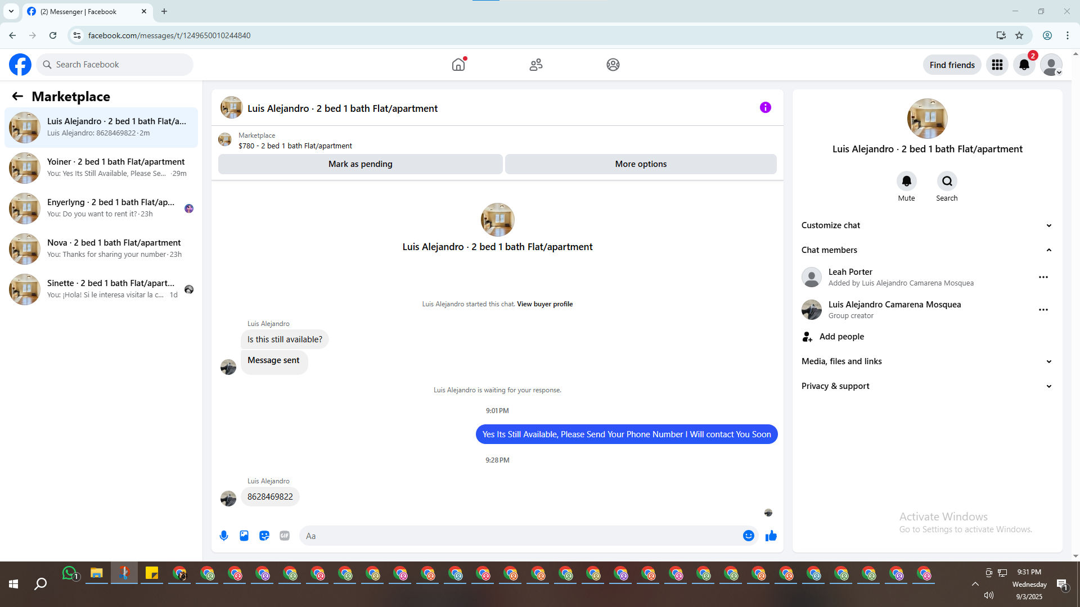Image resolution: width=1080 pixels, height=607 pixels.
Task: Open the Friends icon in top navigation
Action: 536,65
